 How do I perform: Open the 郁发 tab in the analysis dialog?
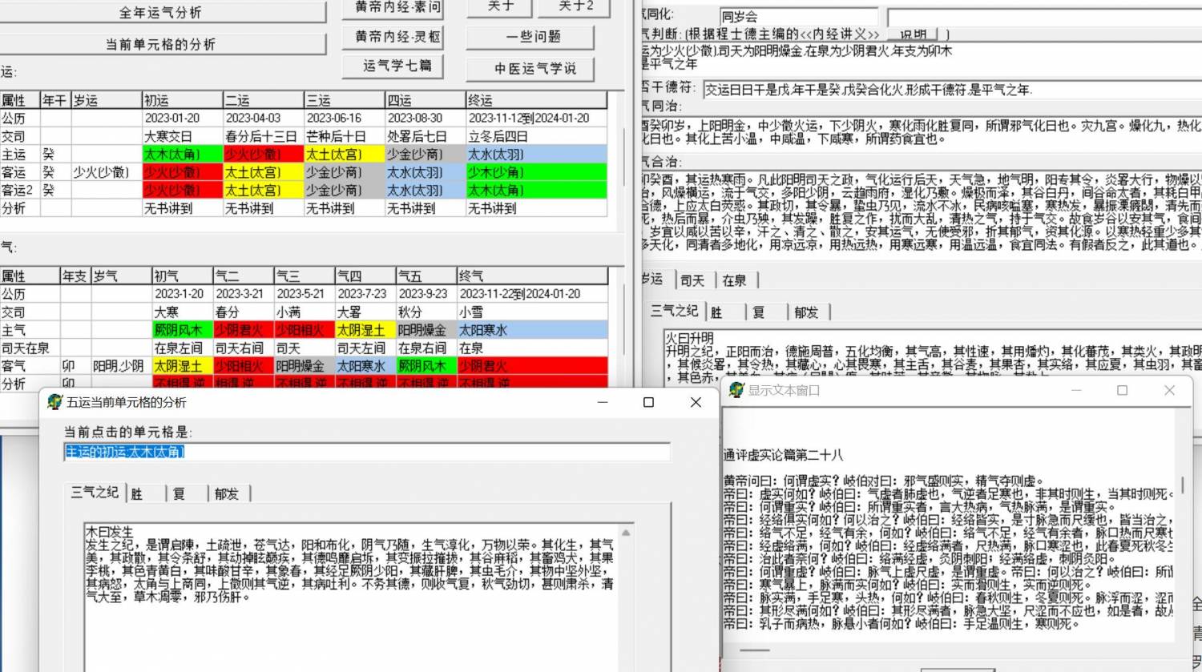(225, 493)
